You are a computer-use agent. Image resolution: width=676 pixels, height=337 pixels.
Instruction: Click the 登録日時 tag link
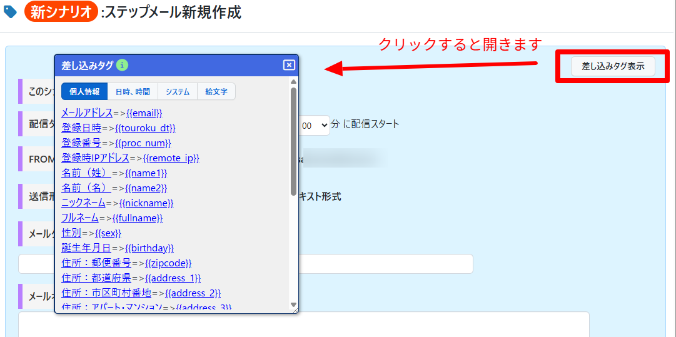tap(81, 128)
